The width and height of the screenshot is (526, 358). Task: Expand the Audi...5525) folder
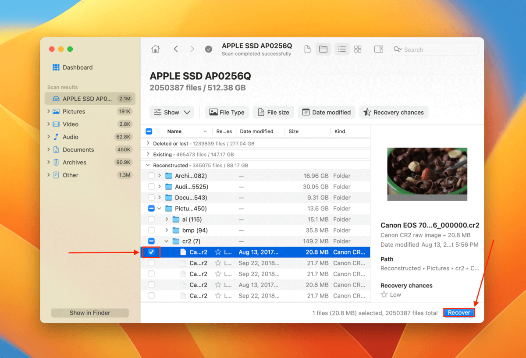coord(159,187)
